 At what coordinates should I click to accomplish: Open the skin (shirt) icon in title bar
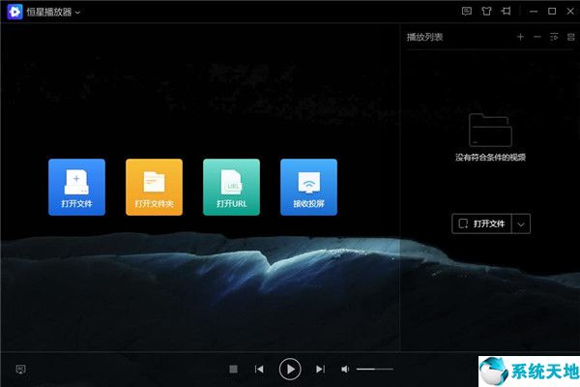point(486,11)
